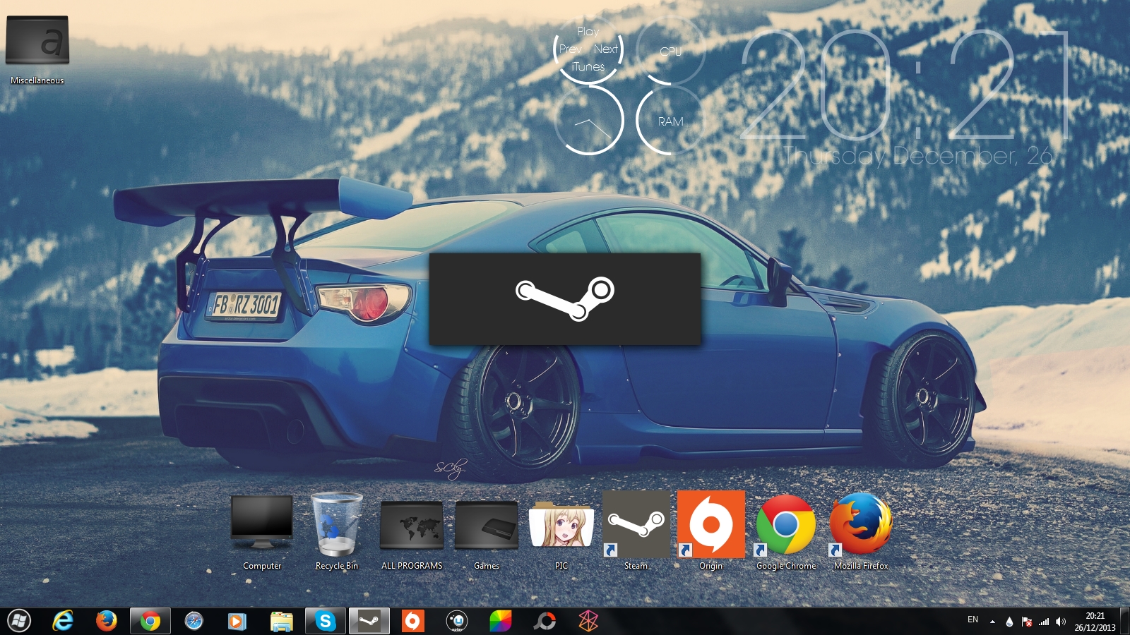Open Origin from the taskbar
Viewport: 1130px width, 635px height.
[x=412, y=621]
